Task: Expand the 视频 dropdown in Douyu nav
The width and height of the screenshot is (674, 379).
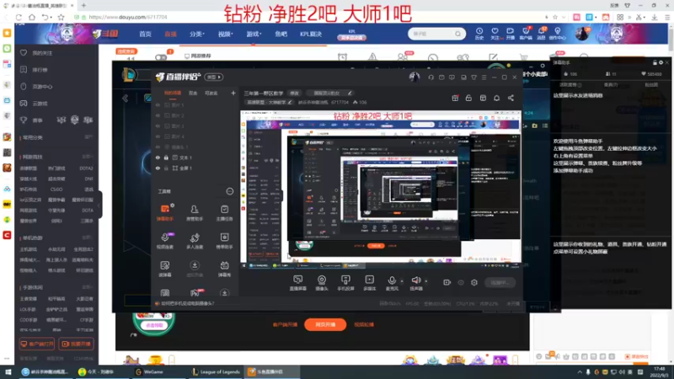Action: click(225, 34)
